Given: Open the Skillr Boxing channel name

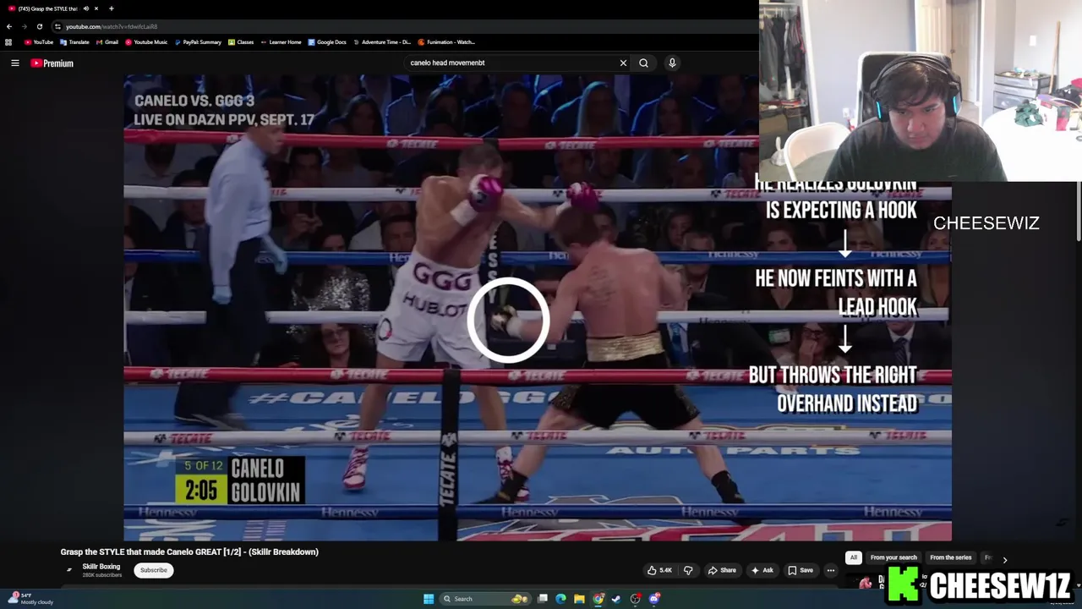Looking at the screenshot, I should [x=101, y=567].
